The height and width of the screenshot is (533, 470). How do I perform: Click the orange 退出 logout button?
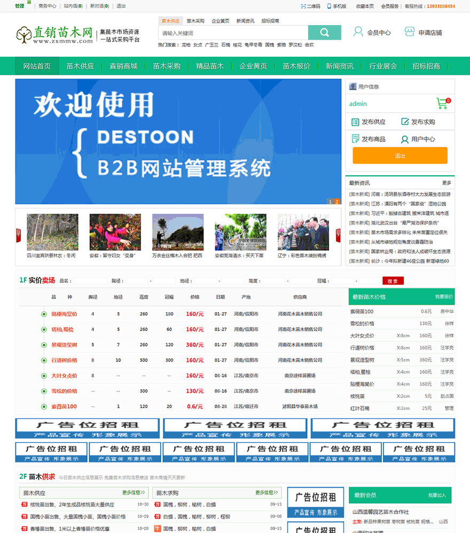pyautogui.click(x=399, y=156)
